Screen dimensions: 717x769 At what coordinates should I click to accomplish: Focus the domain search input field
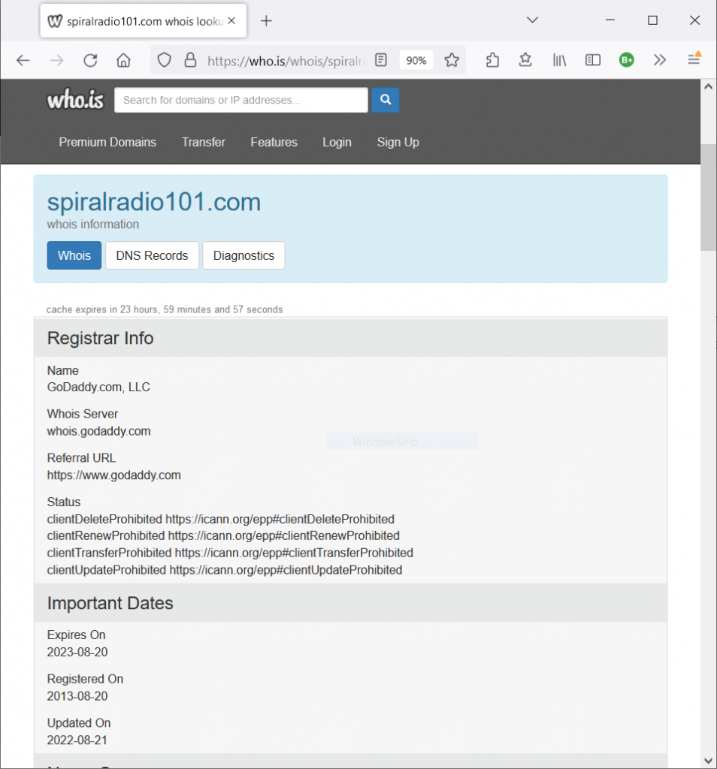[x=241, y=100]
